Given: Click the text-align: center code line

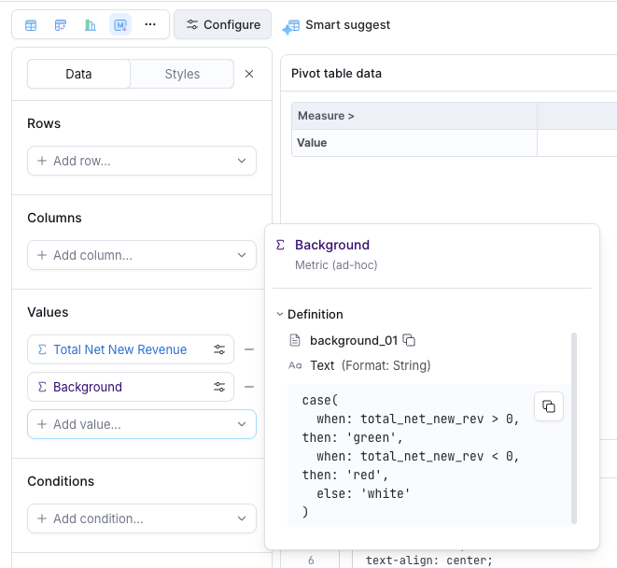Looking at the screenshot, I should click(x=428, y=561).
